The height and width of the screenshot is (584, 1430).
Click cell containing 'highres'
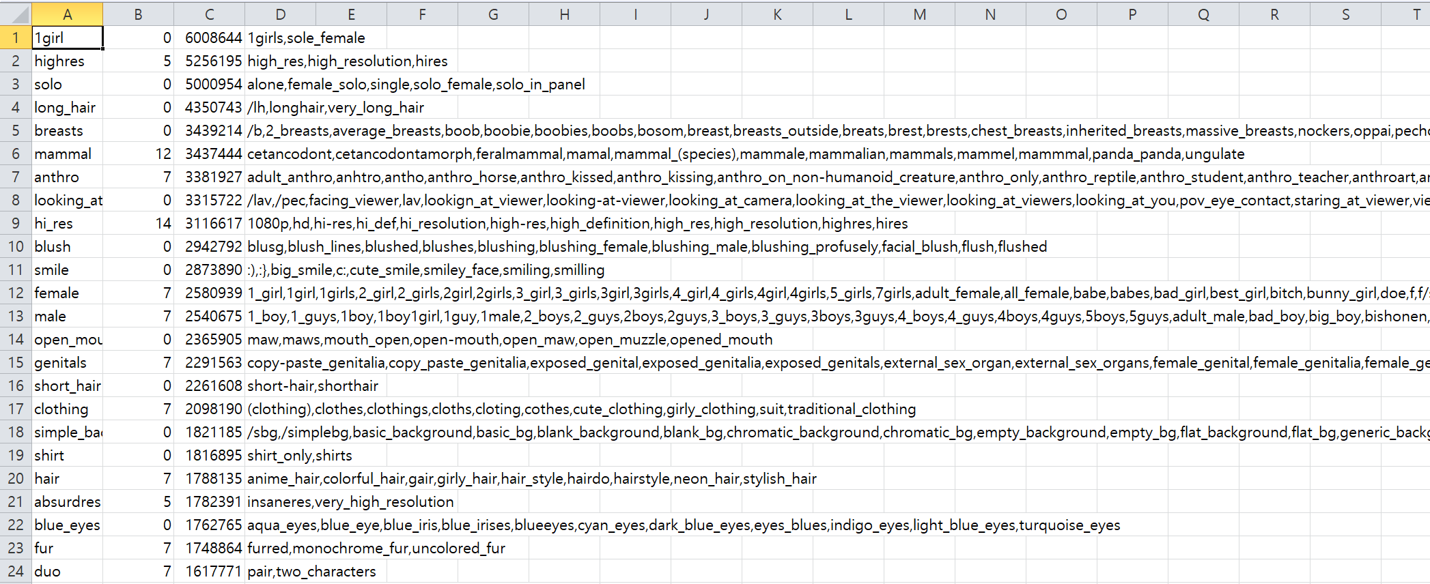67,61
